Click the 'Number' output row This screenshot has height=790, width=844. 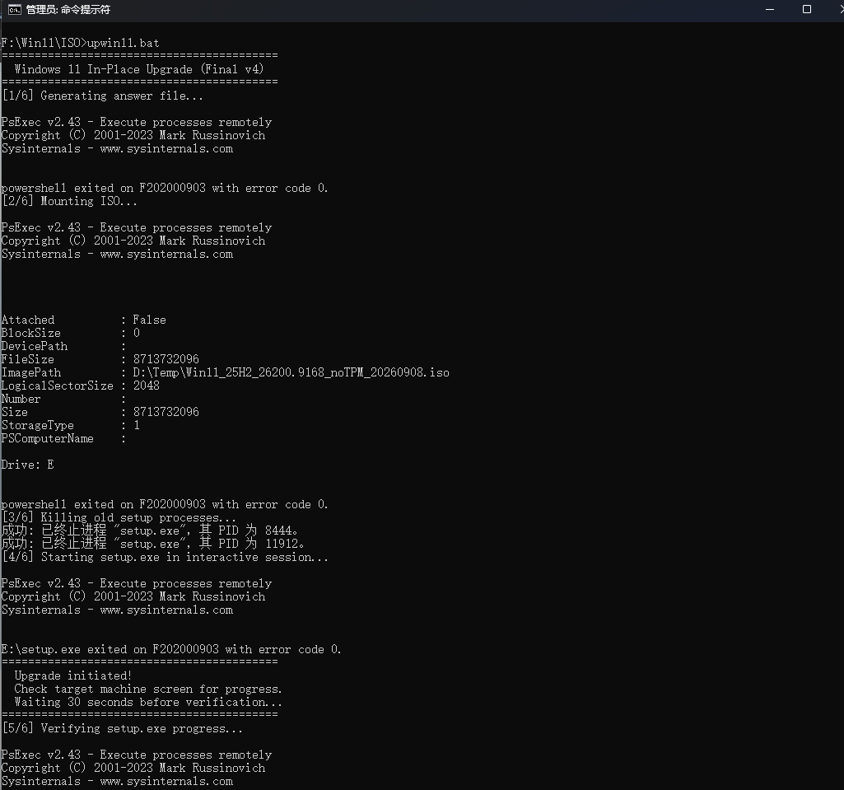pos(63,399)
